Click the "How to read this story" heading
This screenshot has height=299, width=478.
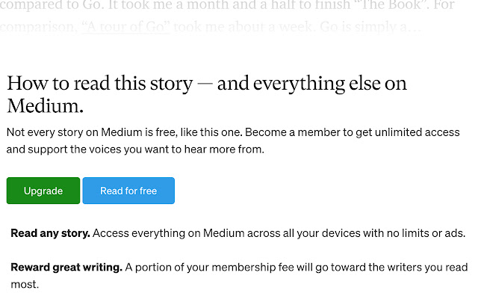pyautogui.click(x=100, y=84)
